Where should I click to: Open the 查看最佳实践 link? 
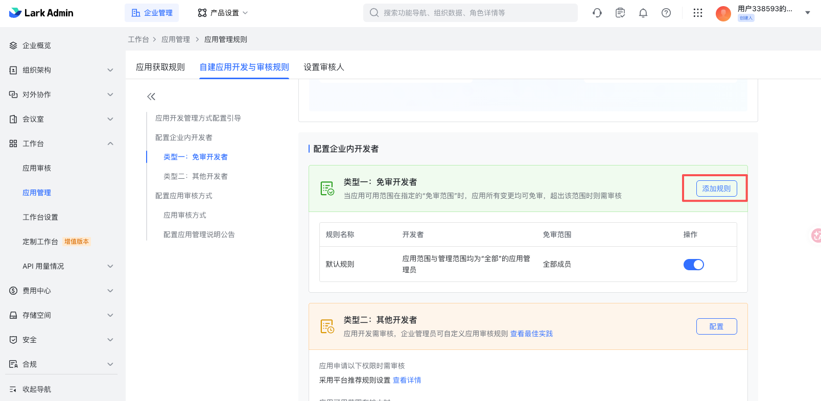(531, 334)
